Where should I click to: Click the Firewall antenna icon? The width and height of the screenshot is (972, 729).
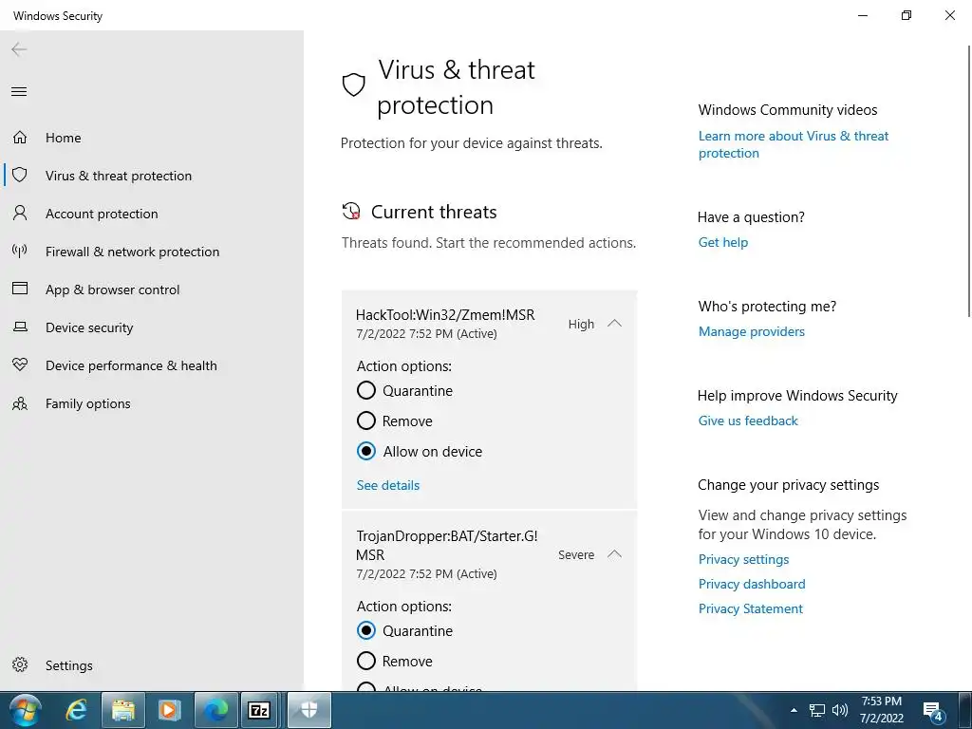point(20,251)
